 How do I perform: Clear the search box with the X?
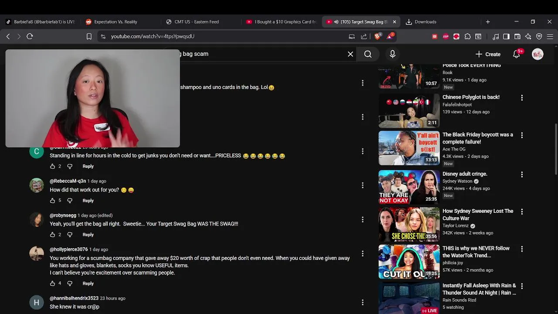tap(350, 54)
